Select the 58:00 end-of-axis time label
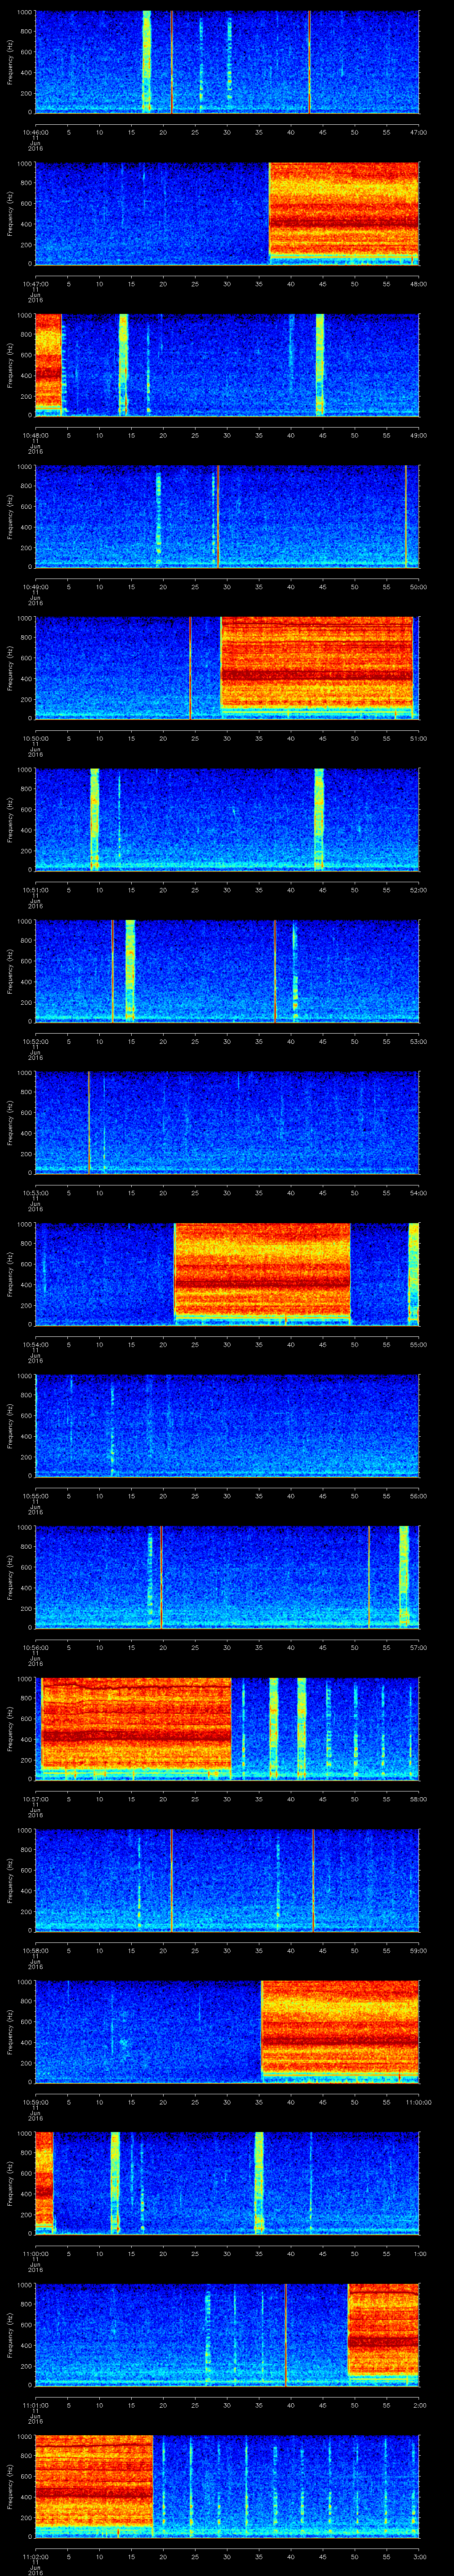Screen dimensions: 454x2576 [x=418, y=1799]
